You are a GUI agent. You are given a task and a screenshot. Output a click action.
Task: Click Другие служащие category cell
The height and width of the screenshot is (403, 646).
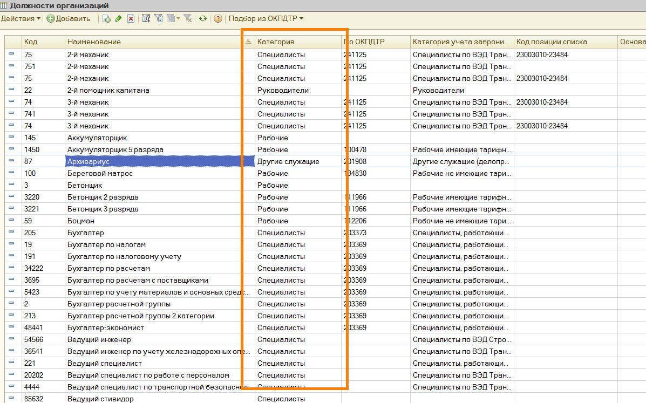(x=298, y=161)
